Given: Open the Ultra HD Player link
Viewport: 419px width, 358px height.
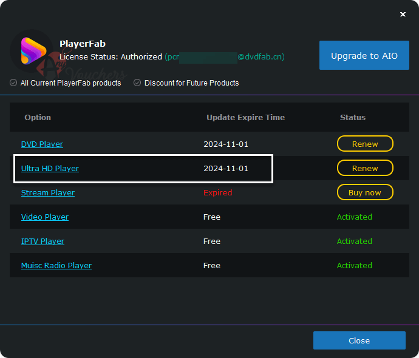Looking at the screenshot, I should coord(50,169).
